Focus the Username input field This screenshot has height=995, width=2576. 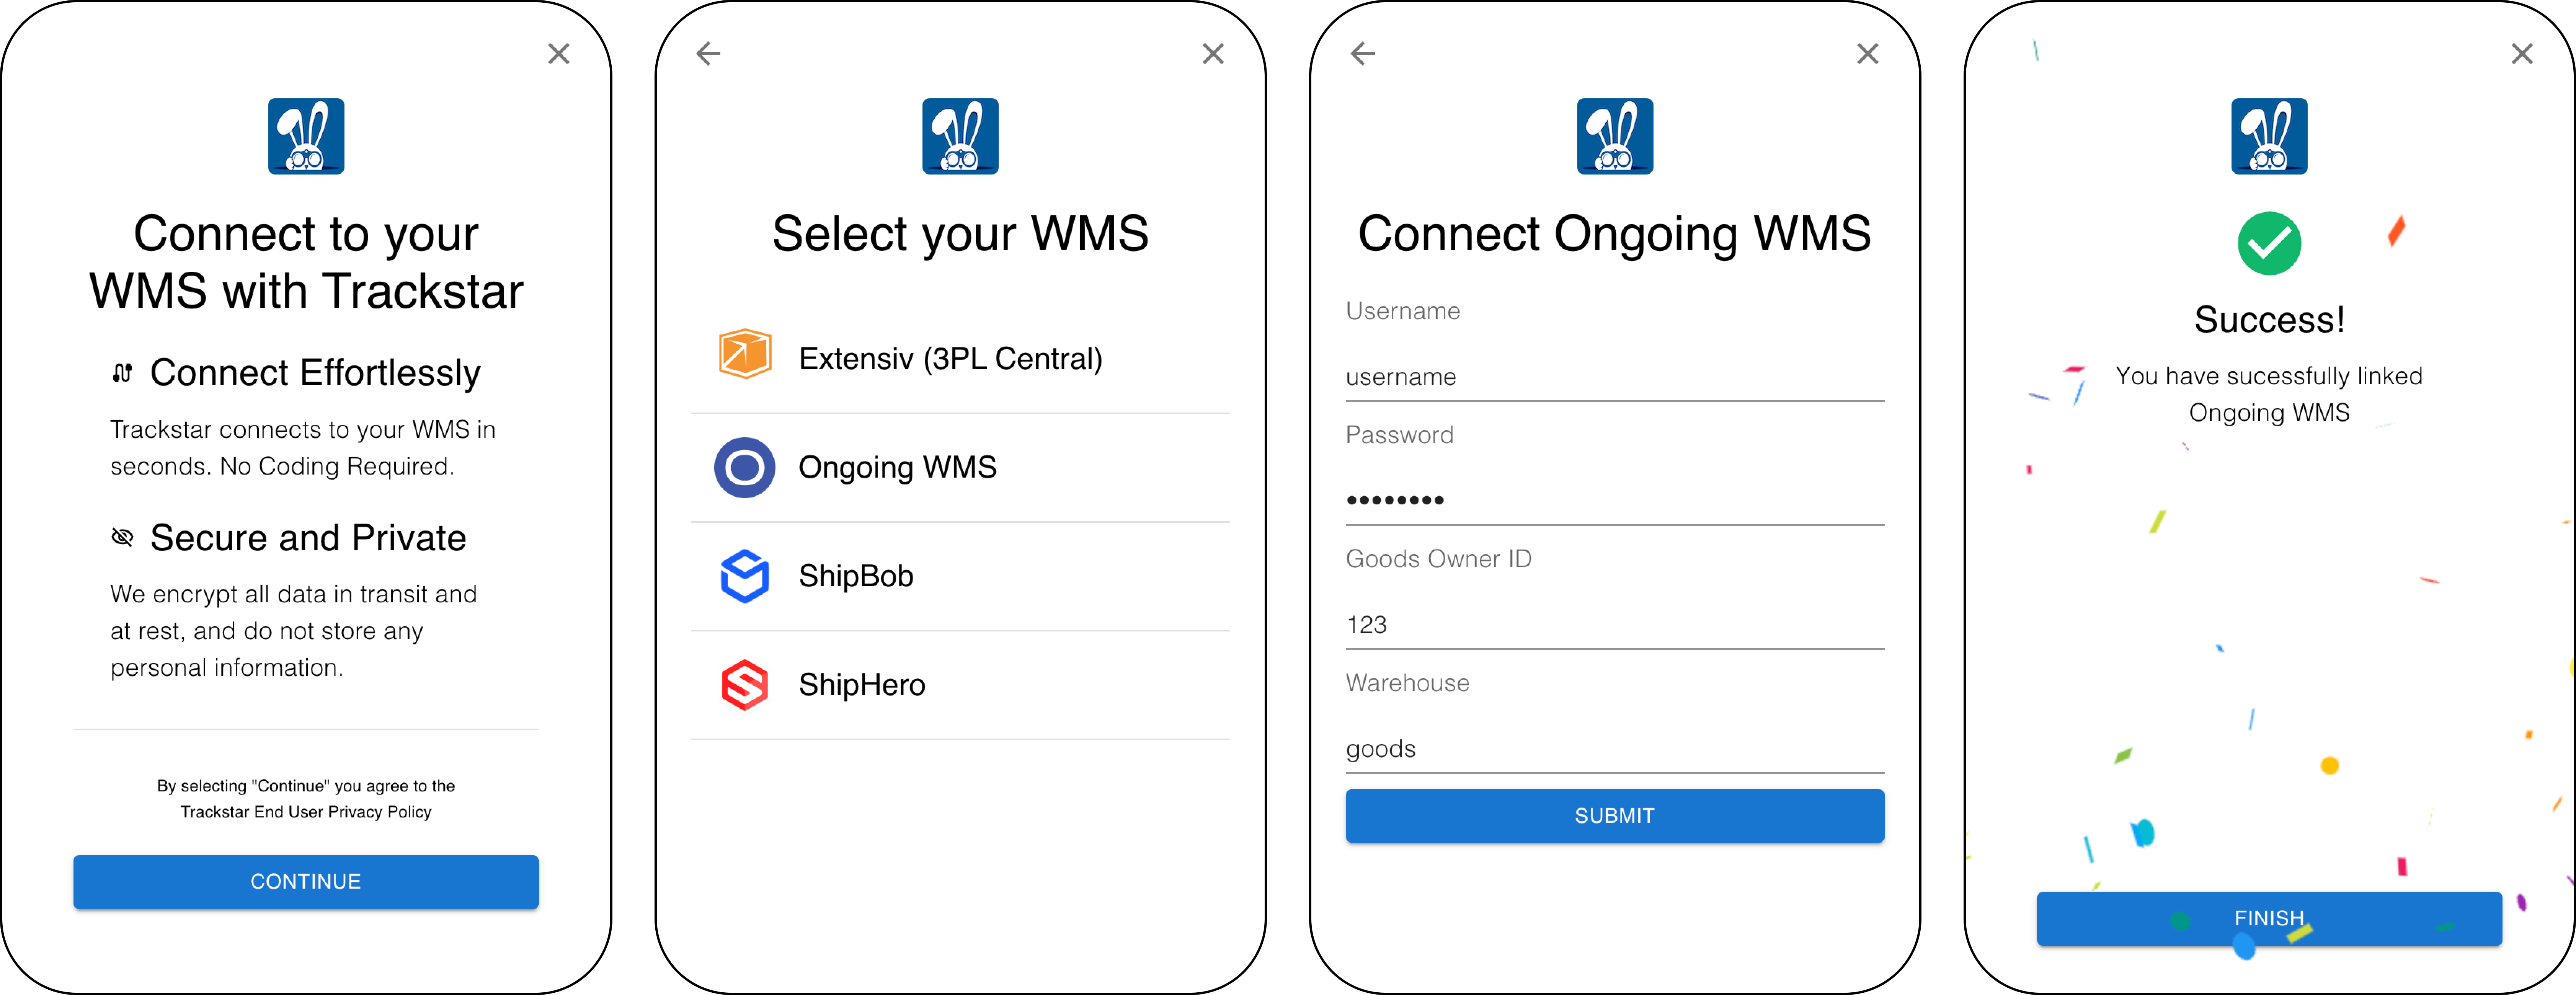click(1614, 377)
